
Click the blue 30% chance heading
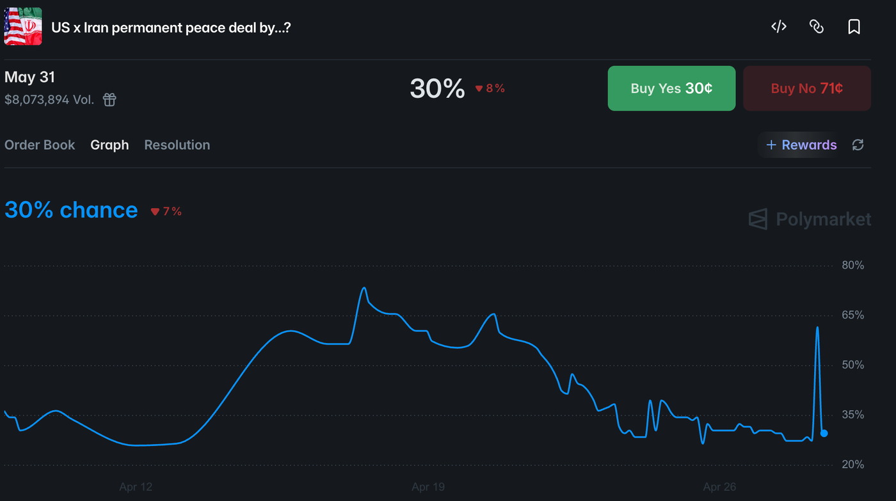click(x=71, y=210)
